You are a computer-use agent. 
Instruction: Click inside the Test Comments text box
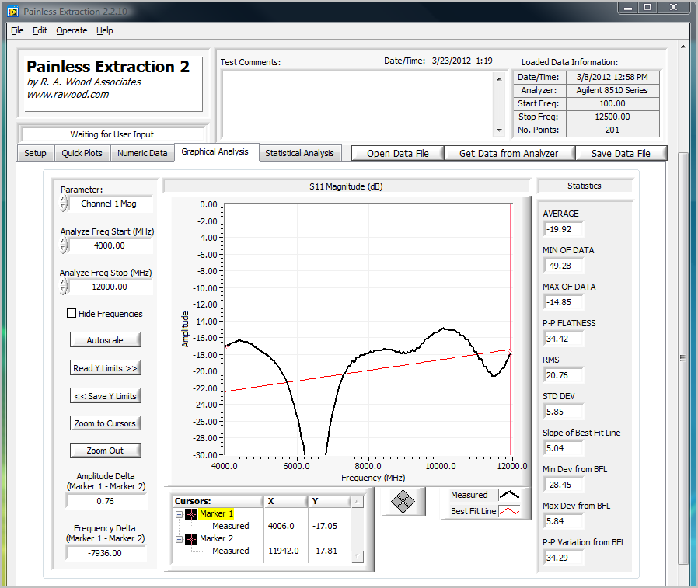click(358, 105)
